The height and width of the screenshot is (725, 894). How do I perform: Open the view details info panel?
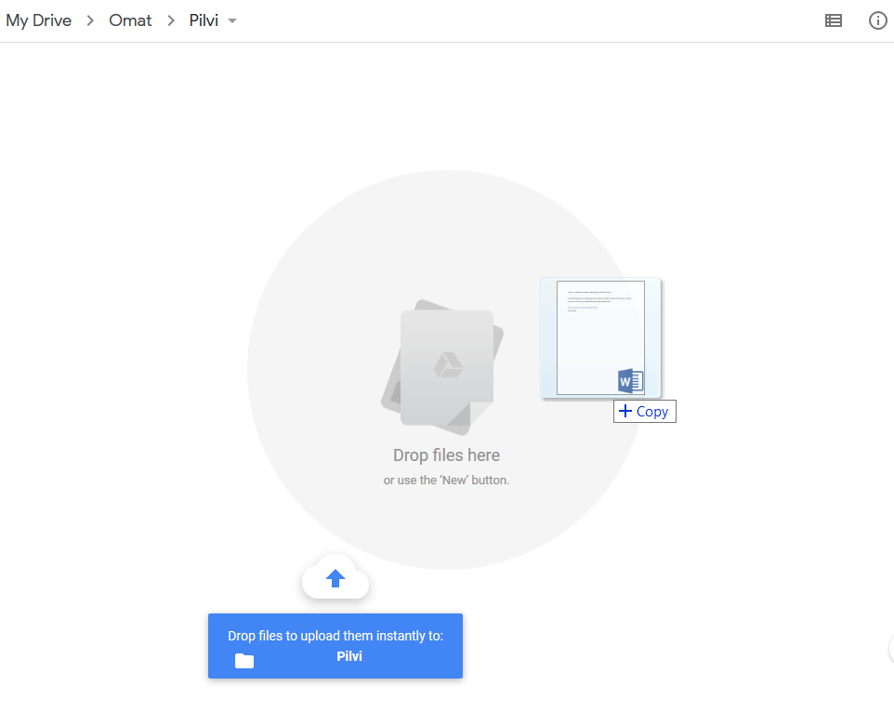coord(877,20)
